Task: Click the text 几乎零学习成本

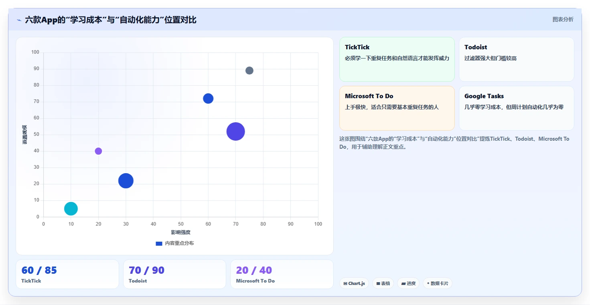Action: click(483, 107)
